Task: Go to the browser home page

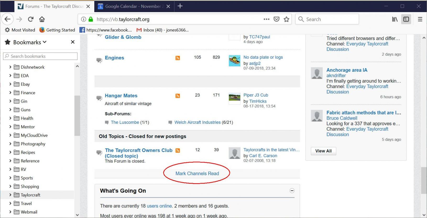Action: (42, 19)
